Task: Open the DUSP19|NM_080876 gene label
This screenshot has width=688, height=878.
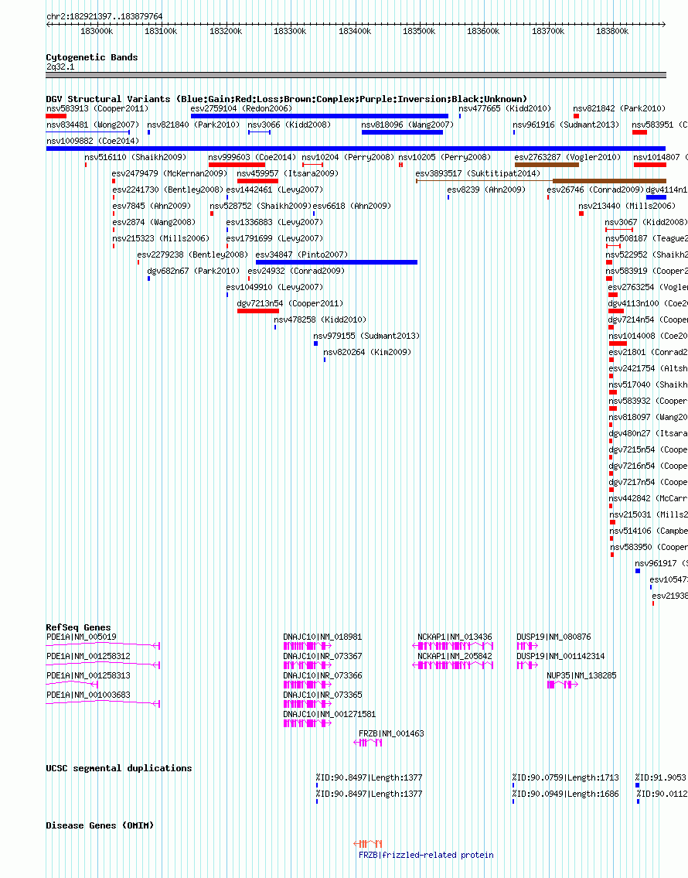Action: click(553, 637)
